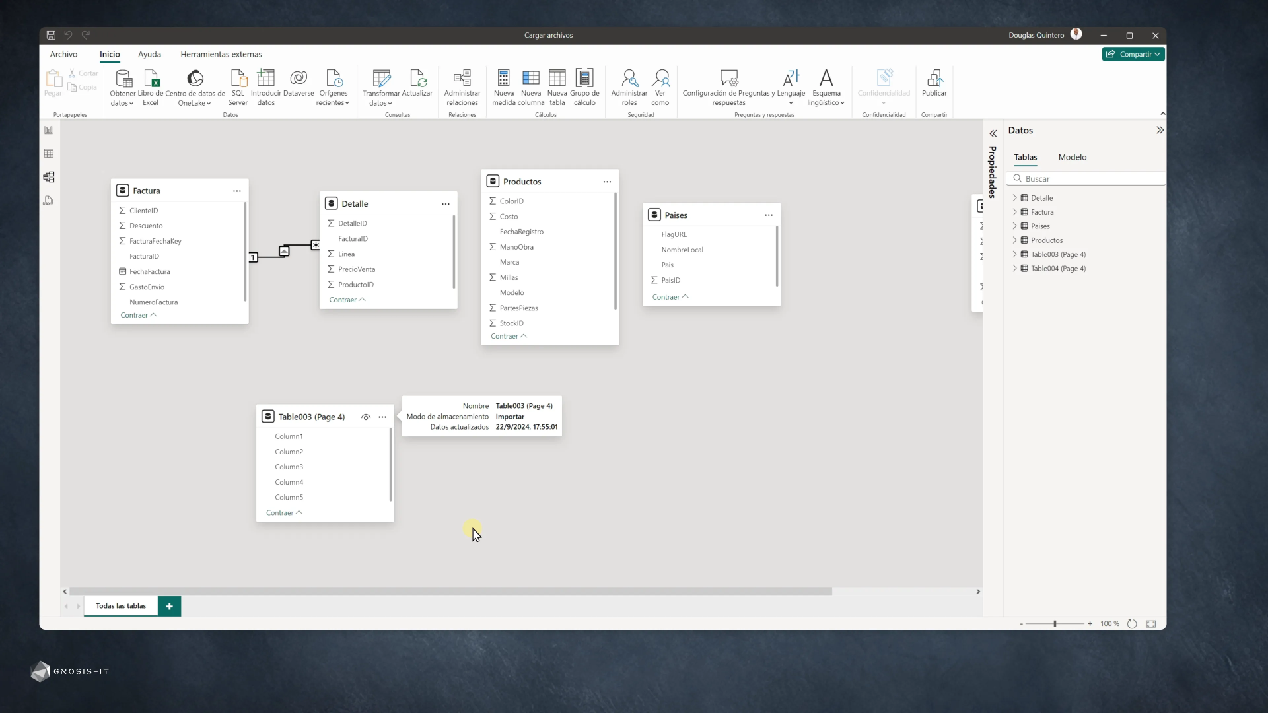Select Tablas tab in Datos pane
This screenshot has height=713, width=1268.
pyautogui.click(x=1025, y=157)
